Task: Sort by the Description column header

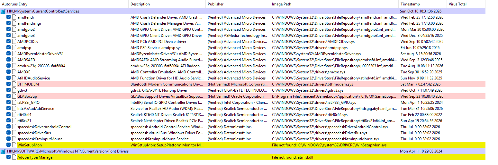Action: pos(167,4)
